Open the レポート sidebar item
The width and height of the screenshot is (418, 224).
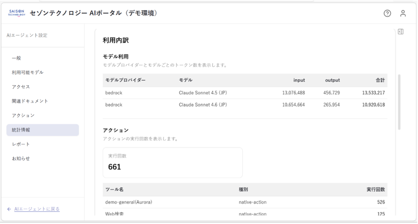coord(43,144)
